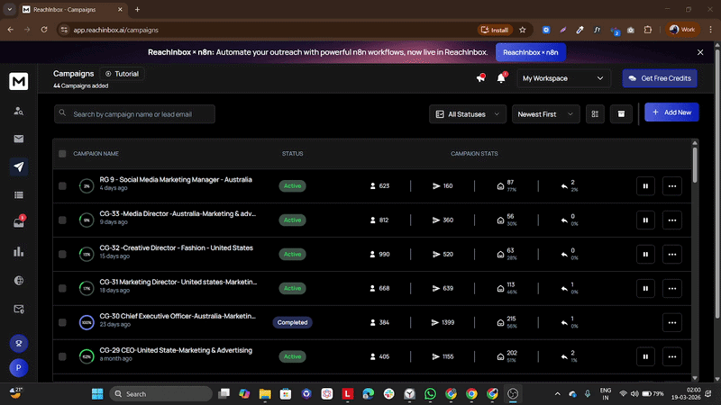This screenshot has width=721, height=405.
Task: Click the support avatar icon above profile
Action: 18,343
